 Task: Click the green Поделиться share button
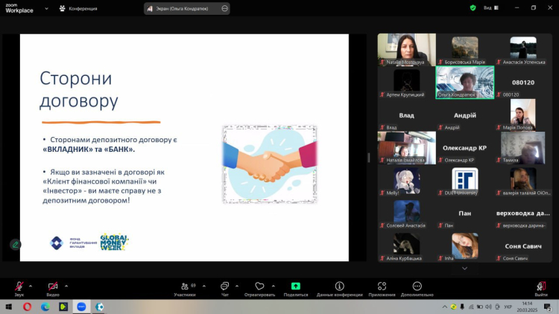click(x=295, y=286)
